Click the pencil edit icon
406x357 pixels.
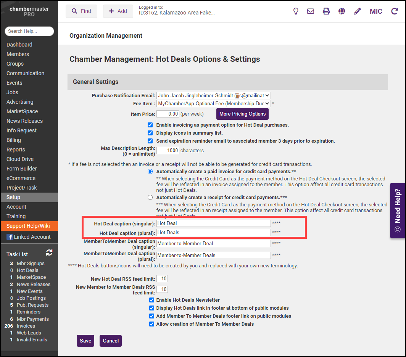[357, 11]
